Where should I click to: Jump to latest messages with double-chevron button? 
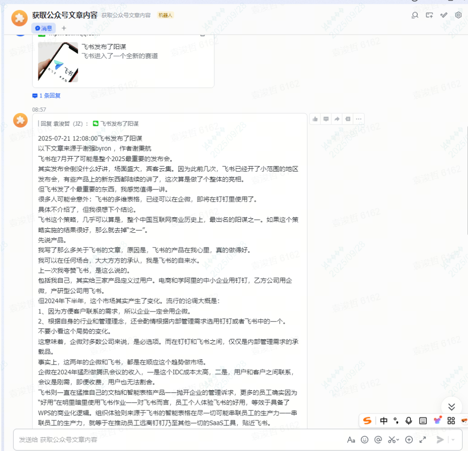(452, 407)
